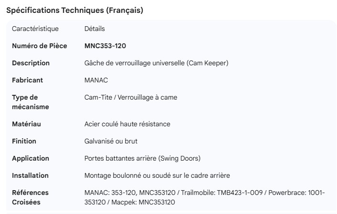Click the Type de mécanisme label
The height and width of the screenshot is (214, 337).
pyautogui.click(x=31, y=102)
